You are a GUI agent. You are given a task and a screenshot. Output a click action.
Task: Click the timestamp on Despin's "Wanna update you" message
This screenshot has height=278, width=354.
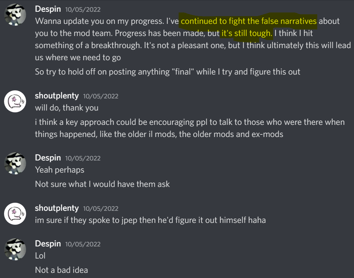pos(83,10)
